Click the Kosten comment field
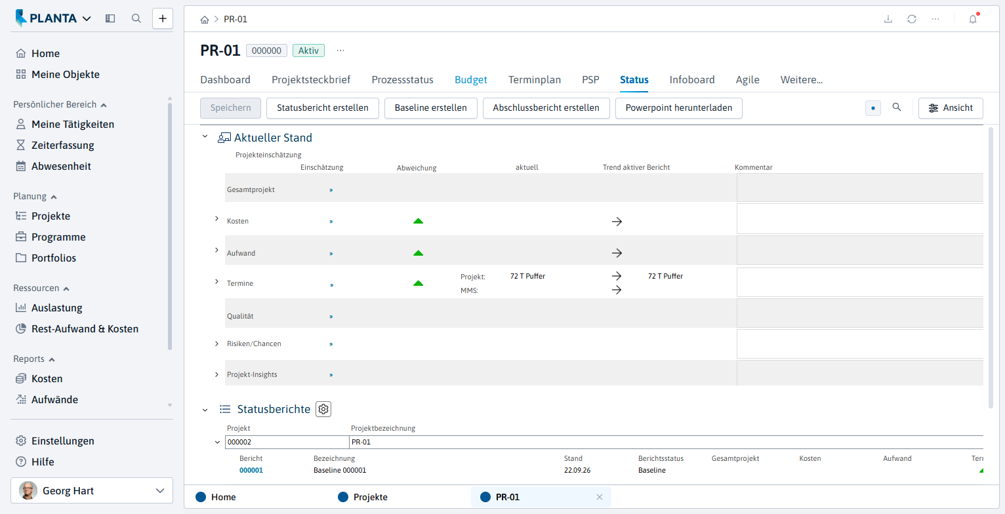Screen dimensions: 1005x514 point(860,219)
